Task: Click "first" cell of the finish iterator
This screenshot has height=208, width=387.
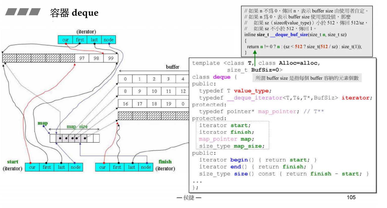Action: (x=117, y=167)
